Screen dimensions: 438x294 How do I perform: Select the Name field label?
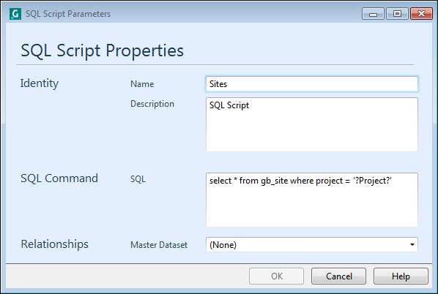point(142,84)
